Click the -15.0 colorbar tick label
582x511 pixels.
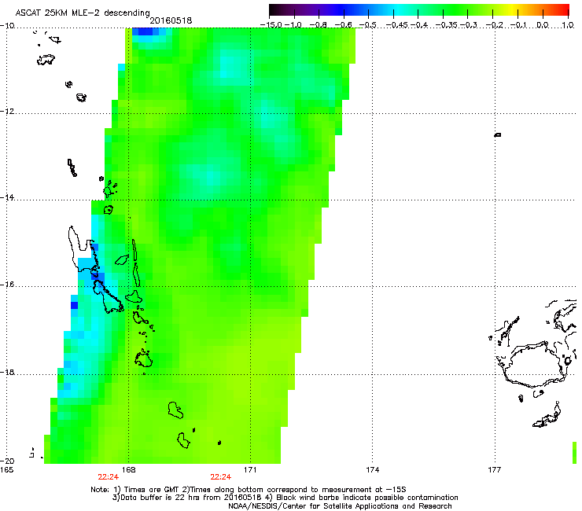(x=271, y=25)
